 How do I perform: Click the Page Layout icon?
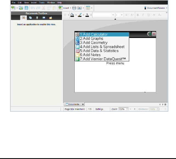[x=88, y=8]
